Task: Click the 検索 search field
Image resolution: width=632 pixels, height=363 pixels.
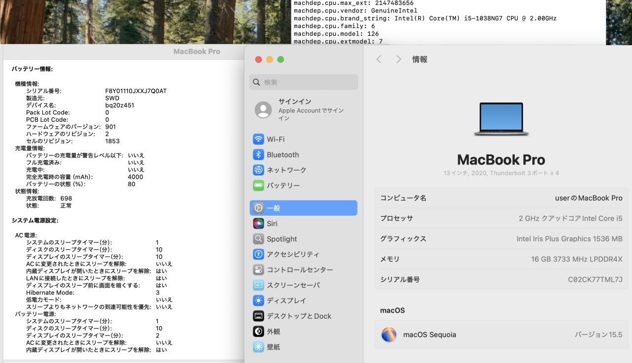Action: click(303, 82)
